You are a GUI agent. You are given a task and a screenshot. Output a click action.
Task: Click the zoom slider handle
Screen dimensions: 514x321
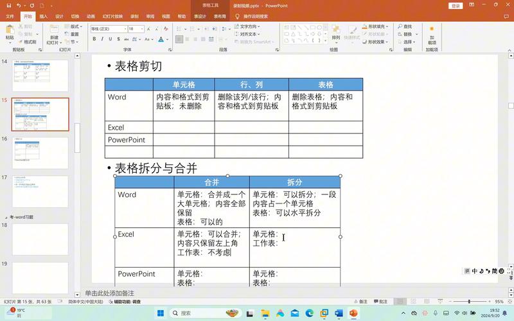point(469,301)
